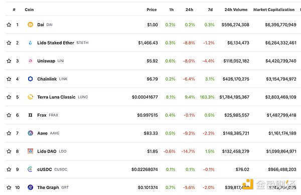Toggle favorite star for Terra Luna Classic
This screenshot has width=301, height=195.
click(9, 97)
